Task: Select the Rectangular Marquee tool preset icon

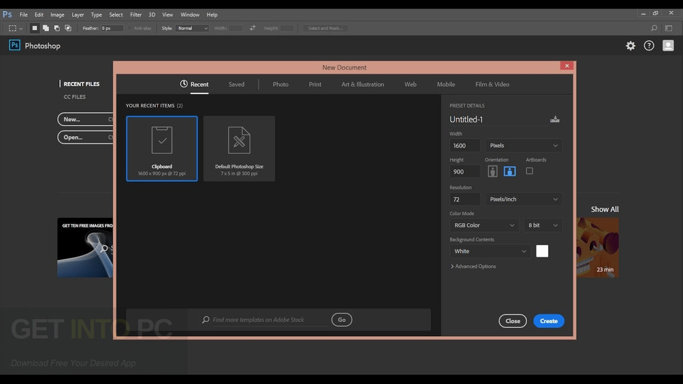Action: 13,28
